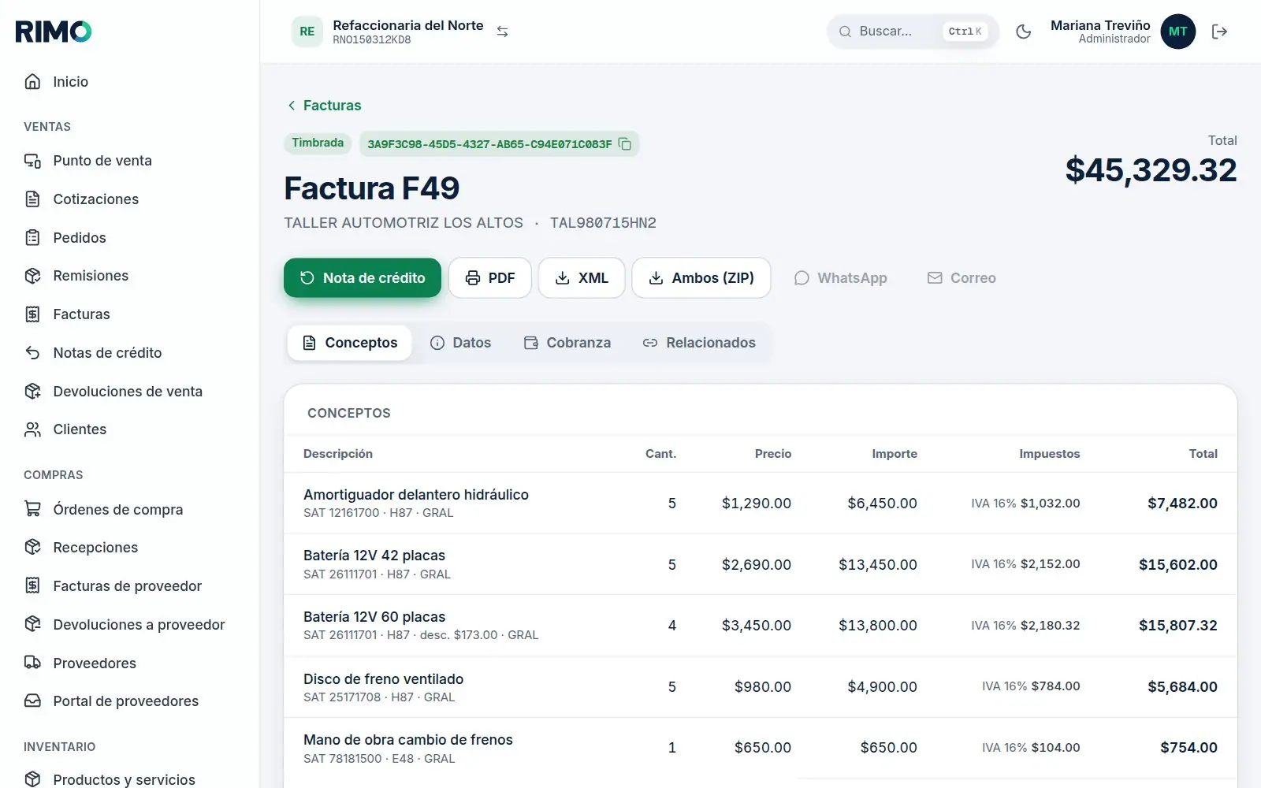Open Remisiones in sidebar
This screenshot has width=1261, height=788.
[129, 276]
